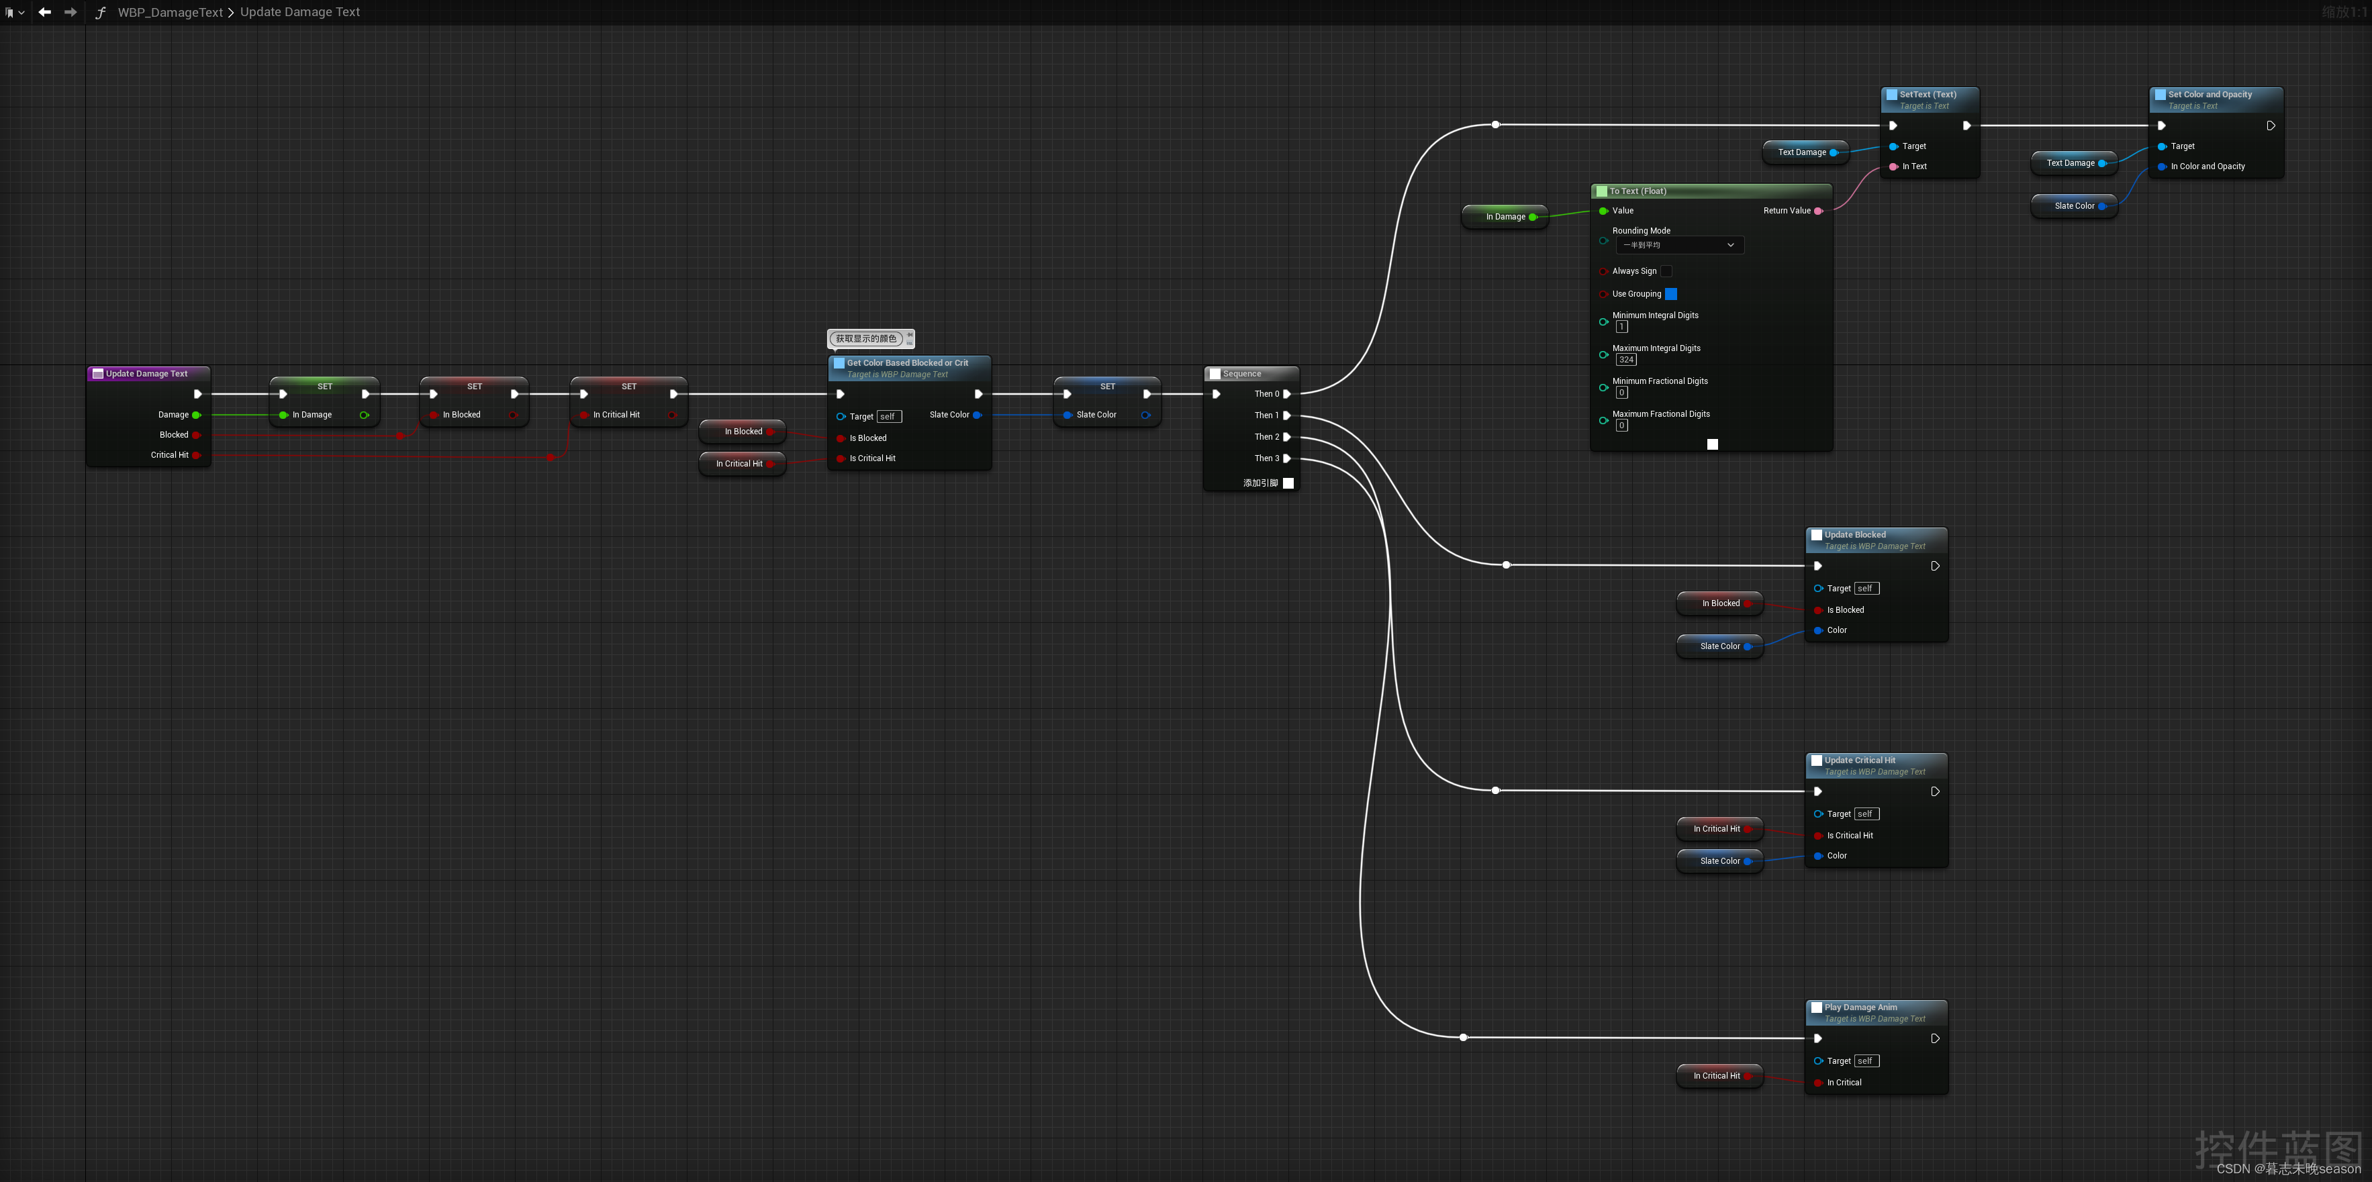Image resolution: width=2372 pixels, height=1182 pixels.
Task: Click exec output pin of Update Critical Hit
Action: 1935,791
